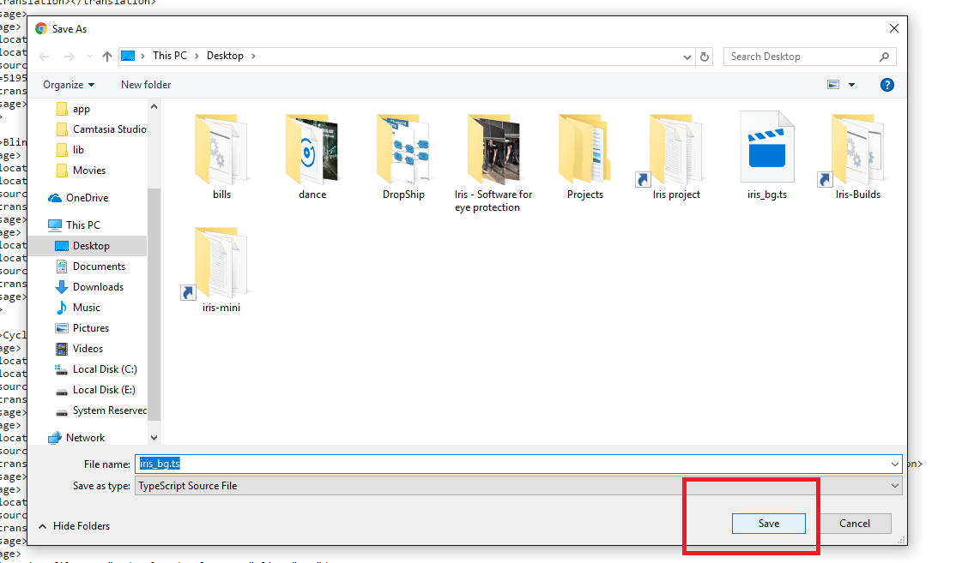This screenshot has width=956, height=563.
Task: Click the PC icon in address bar
Action: [128, 56]
